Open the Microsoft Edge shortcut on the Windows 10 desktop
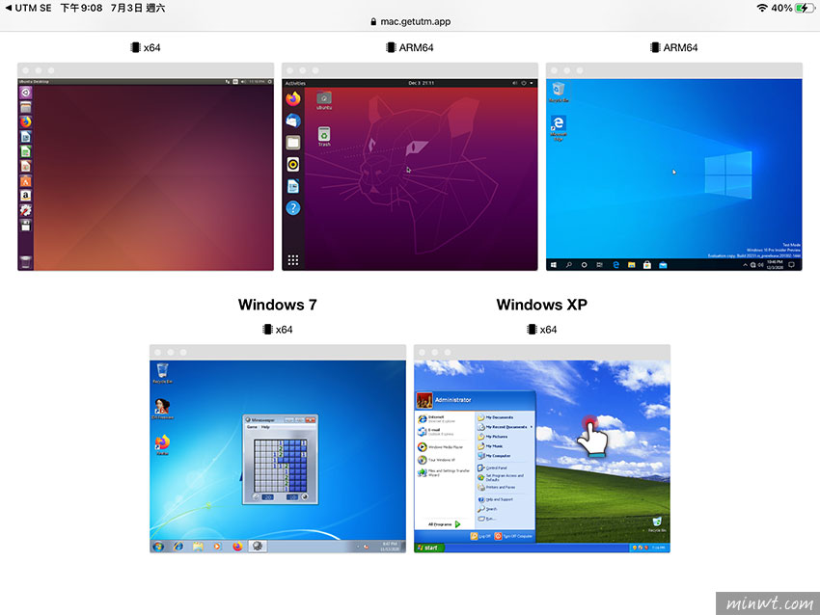The image size is (820, 615). click(x=559, y=128)
